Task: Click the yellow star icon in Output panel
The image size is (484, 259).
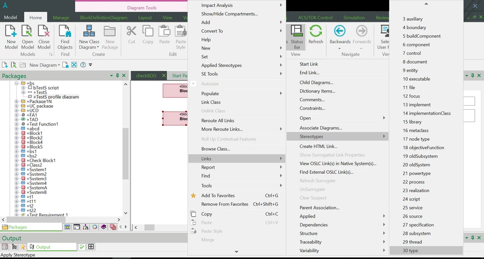Action: (23, 247)
